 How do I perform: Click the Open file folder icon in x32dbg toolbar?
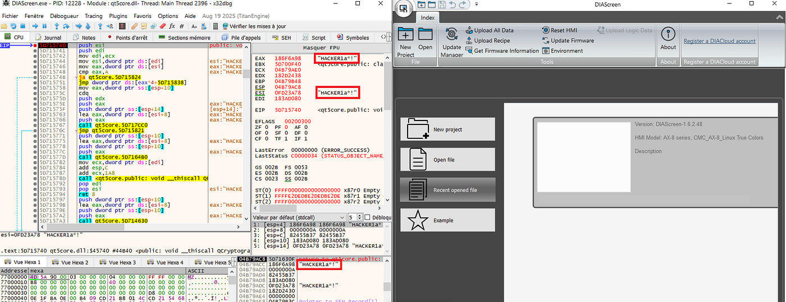4,26
